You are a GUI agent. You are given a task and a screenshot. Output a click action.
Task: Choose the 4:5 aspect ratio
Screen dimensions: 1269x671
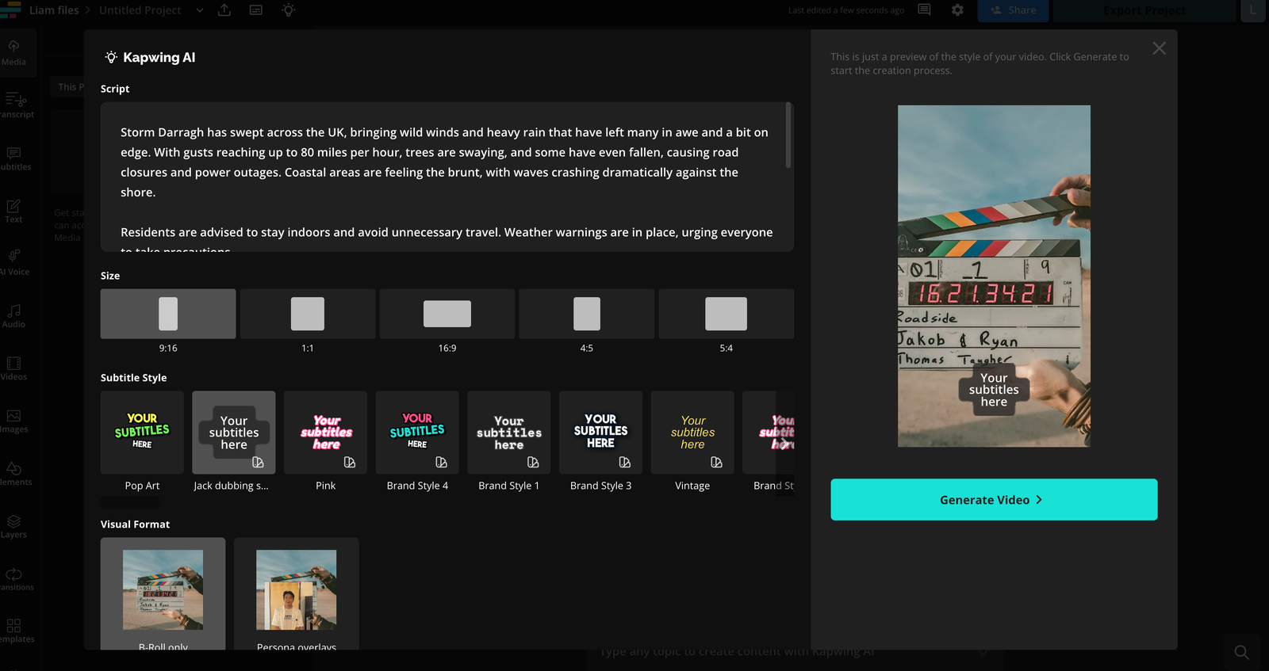click(587, 314)
